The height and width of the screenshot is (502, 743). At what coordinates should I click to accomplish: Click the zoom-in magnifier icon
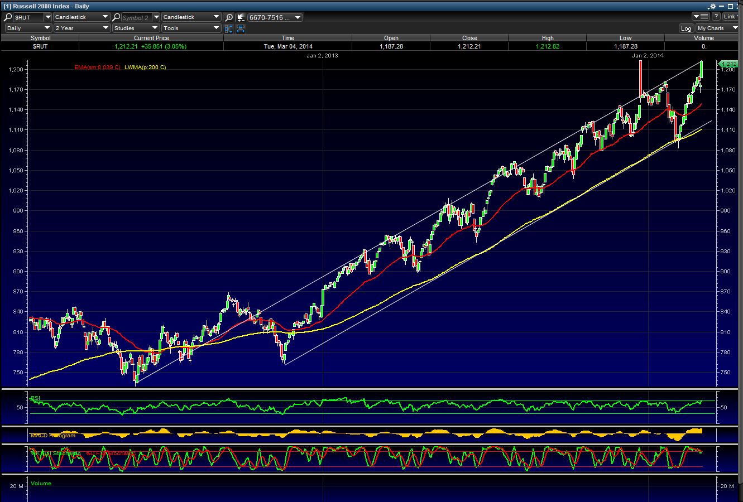coord(229,17)
